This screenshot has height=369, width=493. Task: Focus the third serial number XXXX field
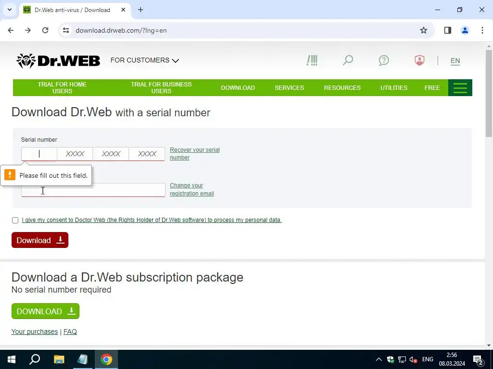pyautogui.click(x=111, y=154)
